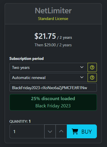Image resolution: width=107 pixels, height=147 pixels.
Task: Click the QUANTITY label
Action: coord(19,122)
